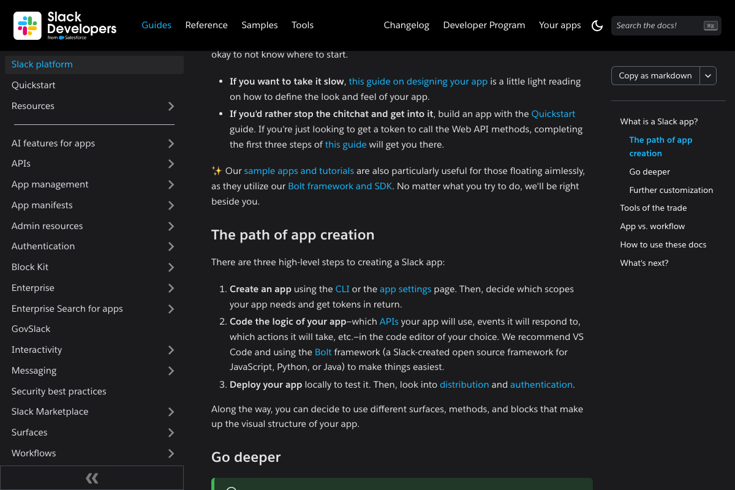Viewport: 735px width, 490px height.
Task: Expand Messaging sidebar chevron
Action: coord(171,371)
